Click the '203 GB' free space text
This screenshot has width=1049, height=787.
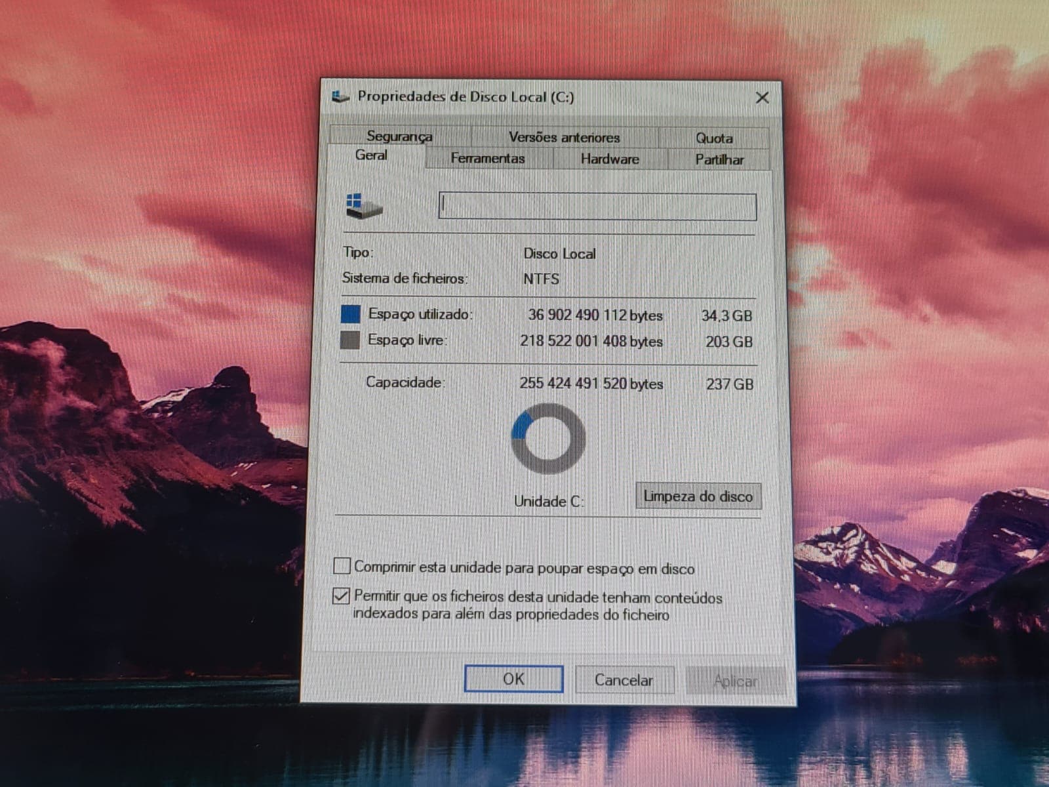pos(729,342)
